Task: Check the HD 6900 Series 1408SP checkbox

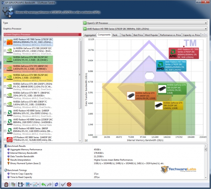Action: pyautogui.click(x=5, y=113)
